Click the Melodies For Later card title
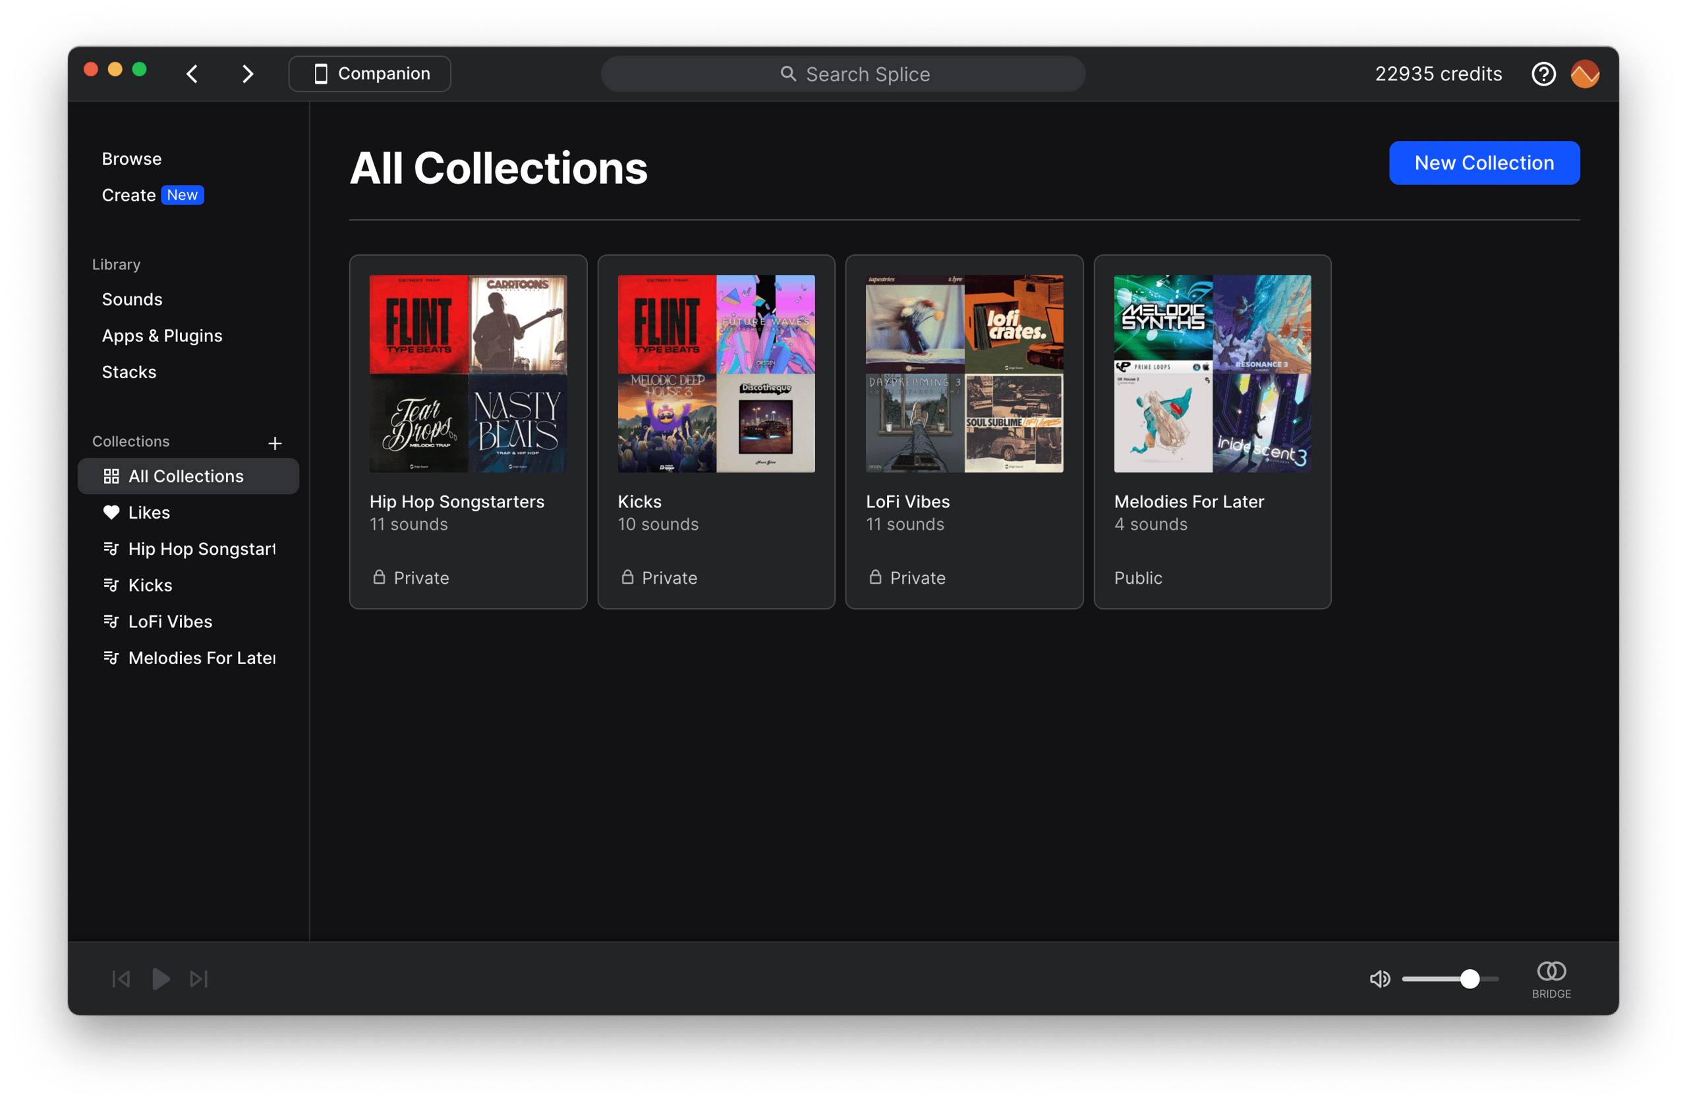 pos(1189,501)
